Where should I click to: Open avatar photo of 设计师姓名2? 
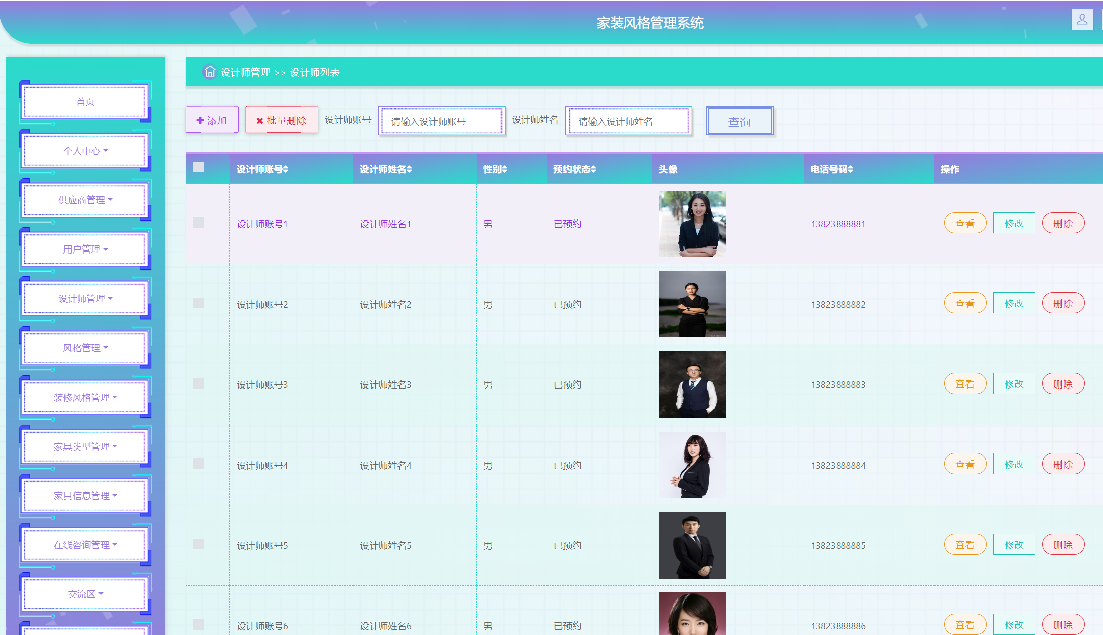pyautogui.click(x=692, y=304)
